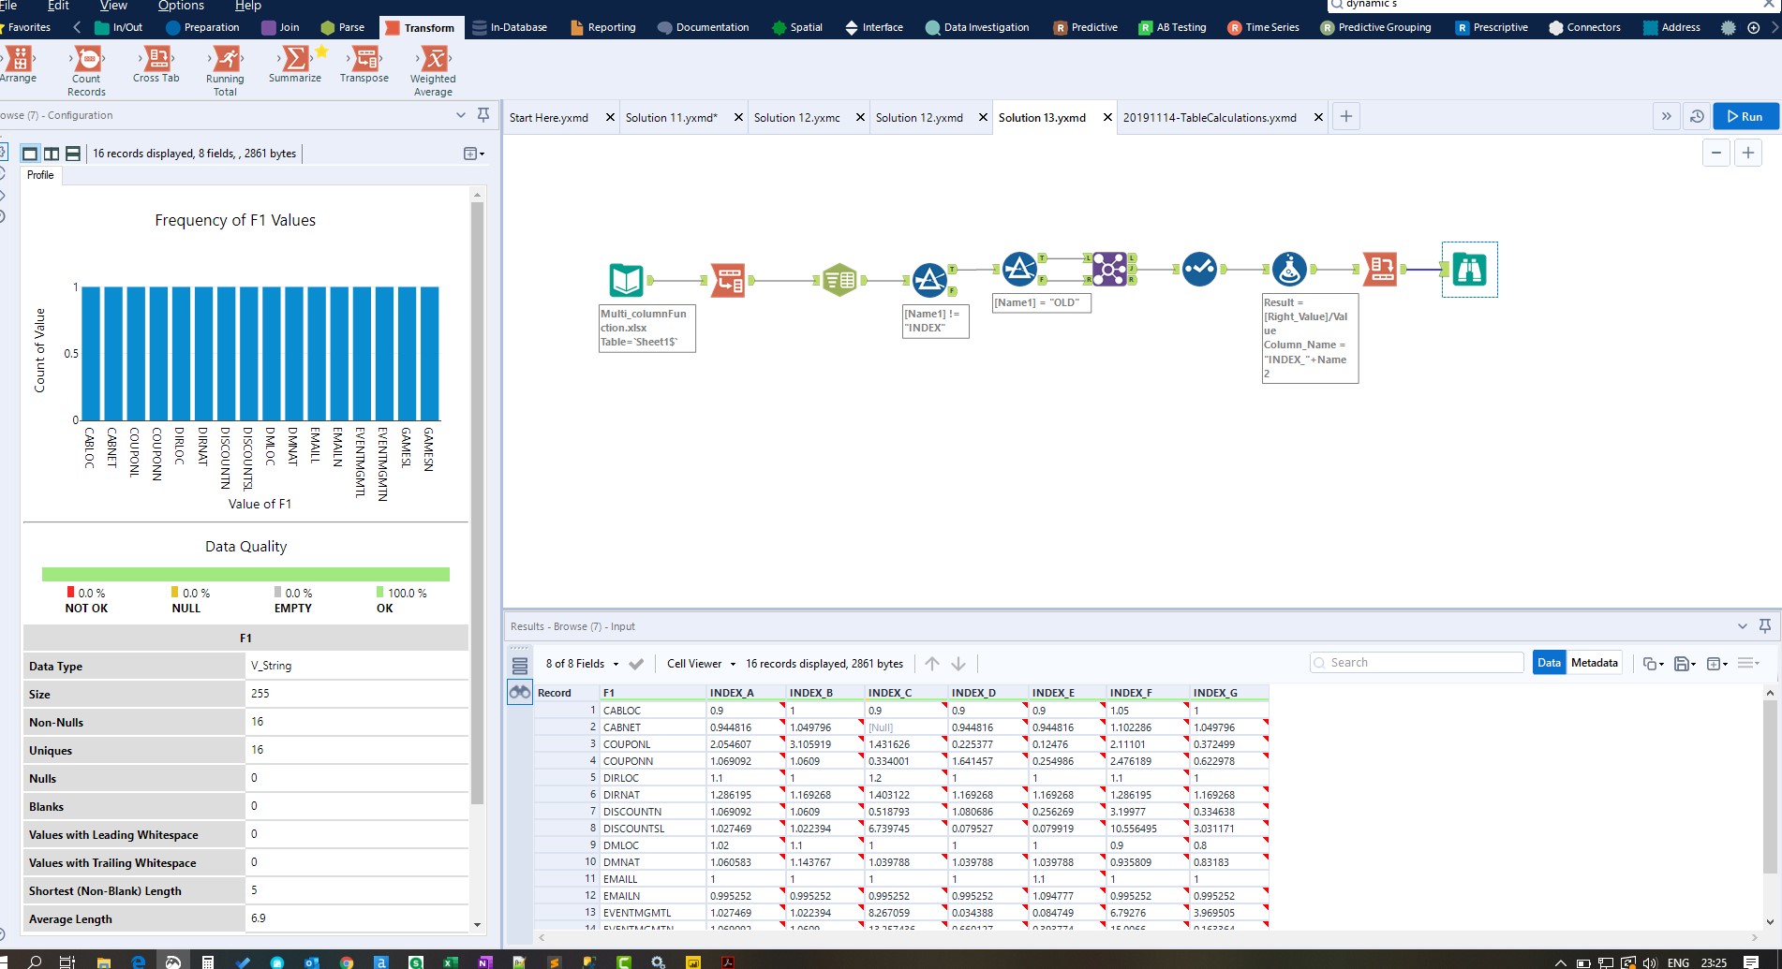The image size is (1782, 969).
Task: Toggle the single-panel profile layout button
Action: point(30,154)
